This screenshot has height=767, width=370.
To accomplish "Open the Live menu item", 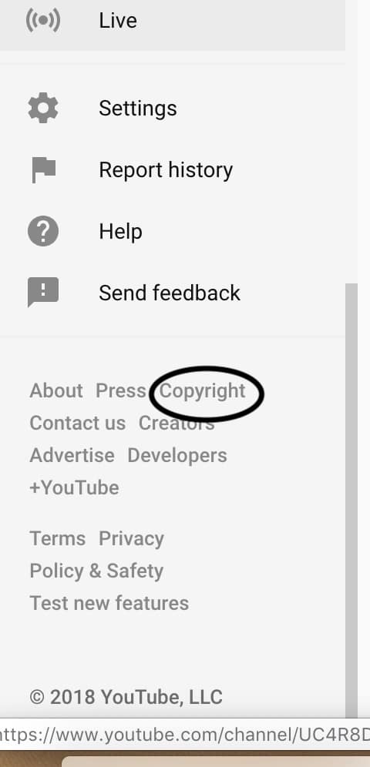I will pyautogui.click(x=172, y=21).
